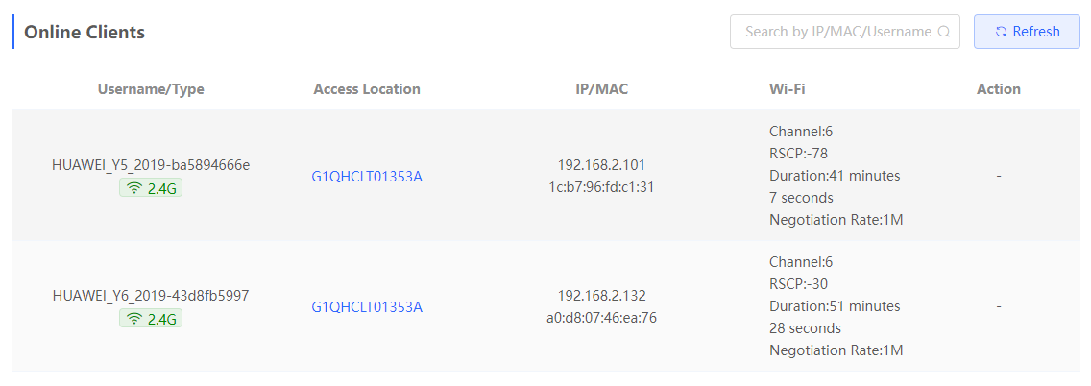The height and width of the screenshot is (386, 1091).
Task: Click IP address 192.168.2.101
Action: point(602,165)
